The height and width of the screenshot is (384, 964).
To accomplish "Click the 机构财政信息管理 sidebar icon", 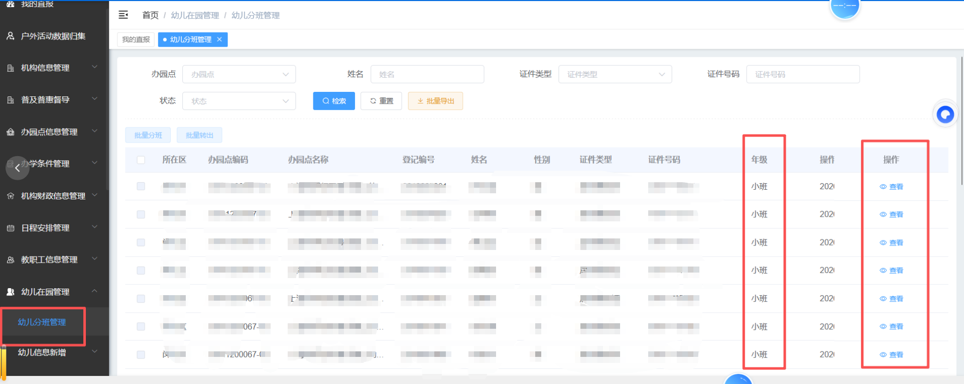I will coord(10,196).
